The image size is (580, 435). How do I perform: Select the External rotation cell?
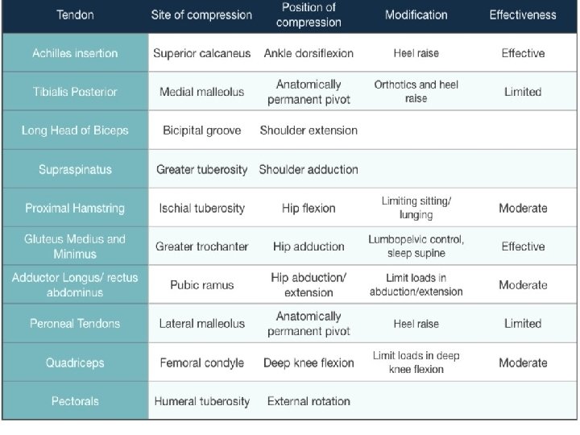pyautogui.click(x=309, y=401)
